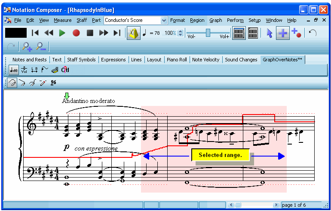Open the Note Velocity tab
331x211 pixels.
click(205, 60)
